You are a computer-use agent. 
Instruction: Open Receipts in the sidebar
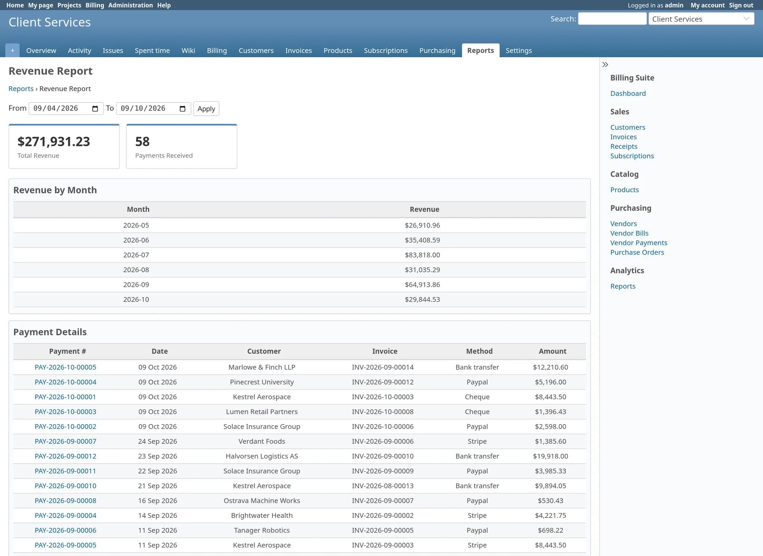click(x=624, y=146)
